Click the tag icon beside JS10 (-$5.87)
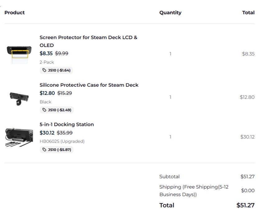The image size is (269, 214). (x=44, y=150)
